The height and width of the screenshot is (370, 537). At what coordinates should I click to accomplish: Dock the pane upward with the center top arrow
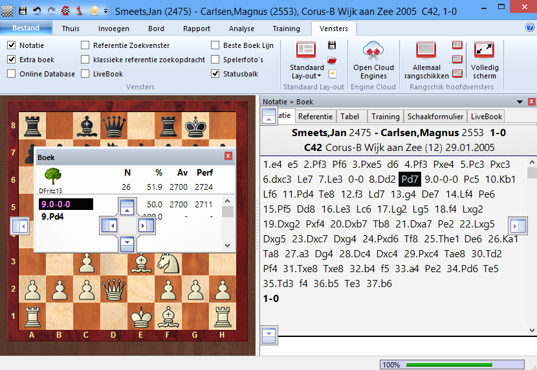[127, 207]
